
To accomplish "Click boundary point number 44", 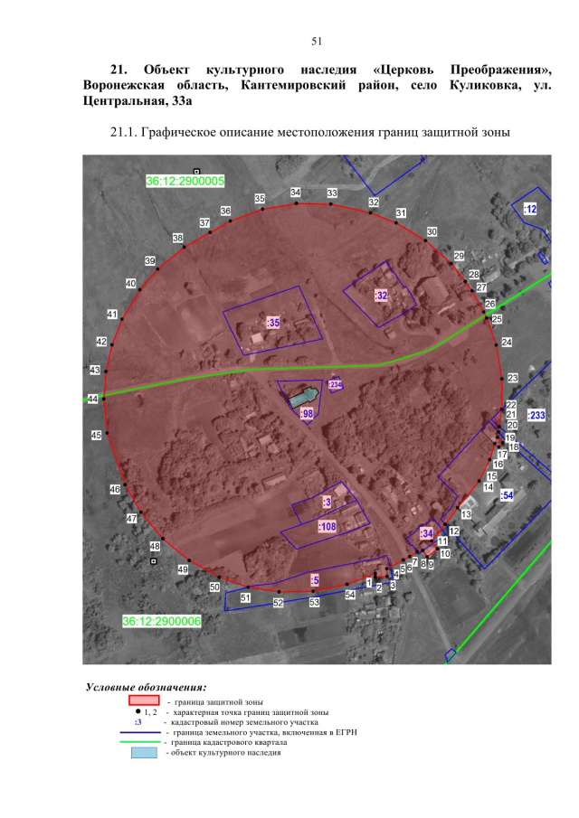I will (x=92, y=399).
